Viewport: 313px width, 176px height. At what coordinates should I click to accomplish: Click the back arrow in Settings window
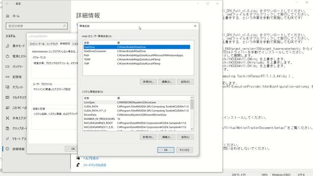(7, 3)
